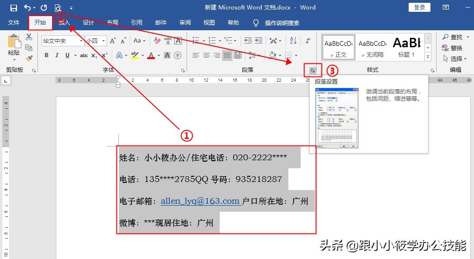Image resolution: width=474 pixels, height=259 pixels.
Task: Click the 操作说明搜索 search box
Action: [x=282, y=23]
